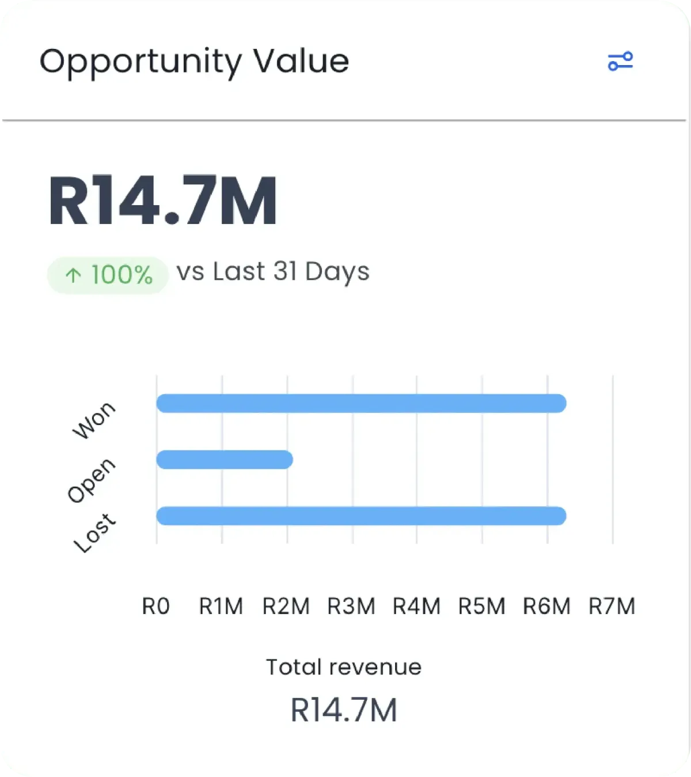Image resolution: width=691 pixels, height=777 pixels.
Task: Click the Won axis label
Action: (94, 420)
